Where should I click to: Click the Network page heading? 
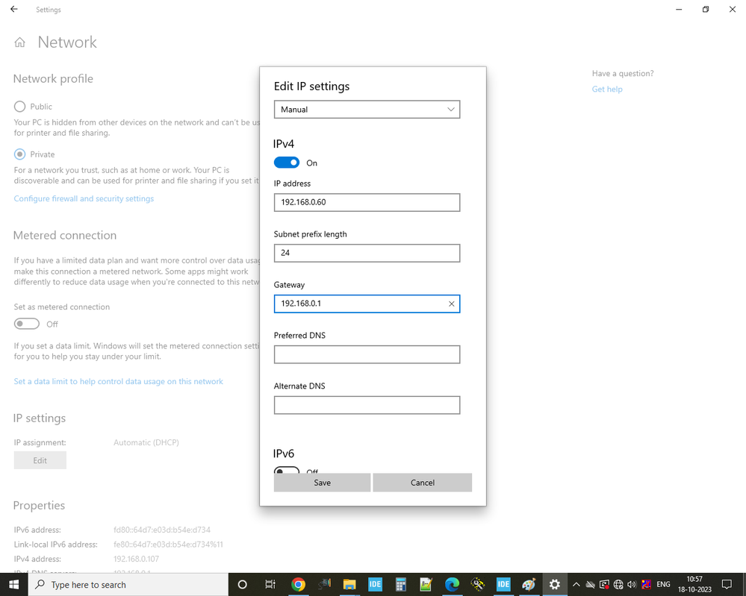(67, 43)
